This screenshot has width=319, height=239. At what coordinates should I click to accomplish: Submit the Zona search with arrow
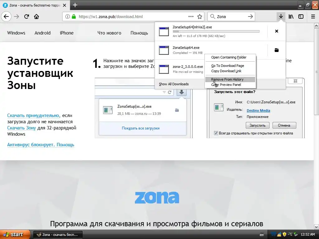point(250,17)
